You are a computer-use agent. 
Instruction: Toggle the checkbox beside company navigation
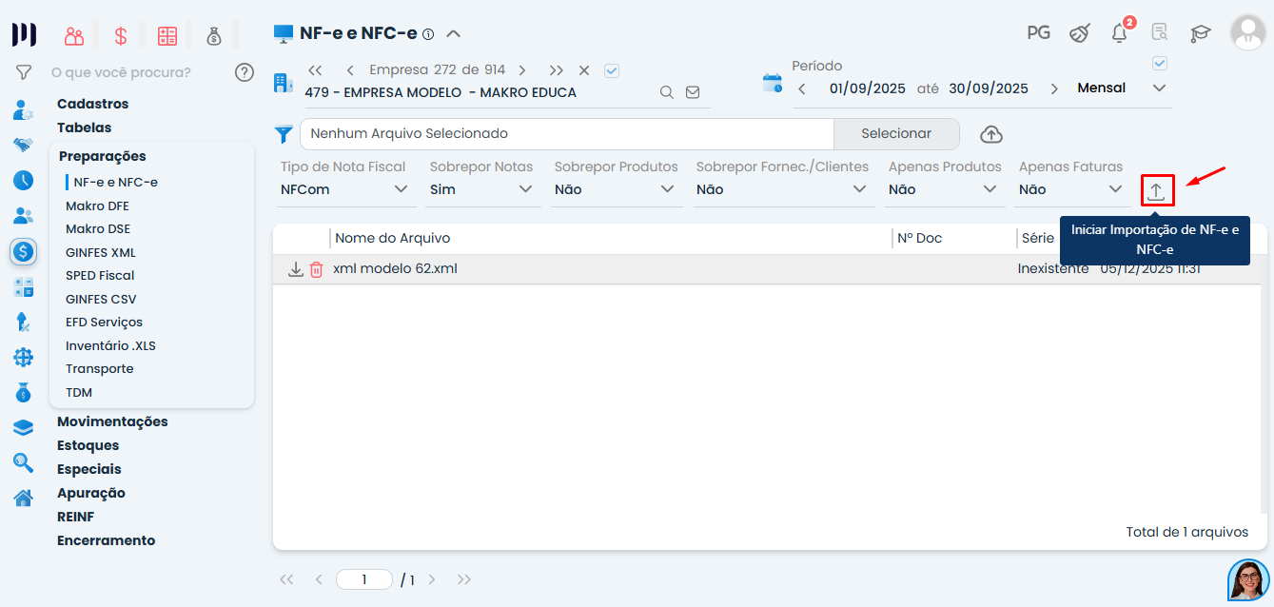coord(612,70)
